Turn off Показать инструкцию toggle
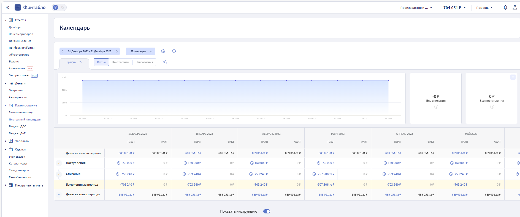 pos(267,211)
